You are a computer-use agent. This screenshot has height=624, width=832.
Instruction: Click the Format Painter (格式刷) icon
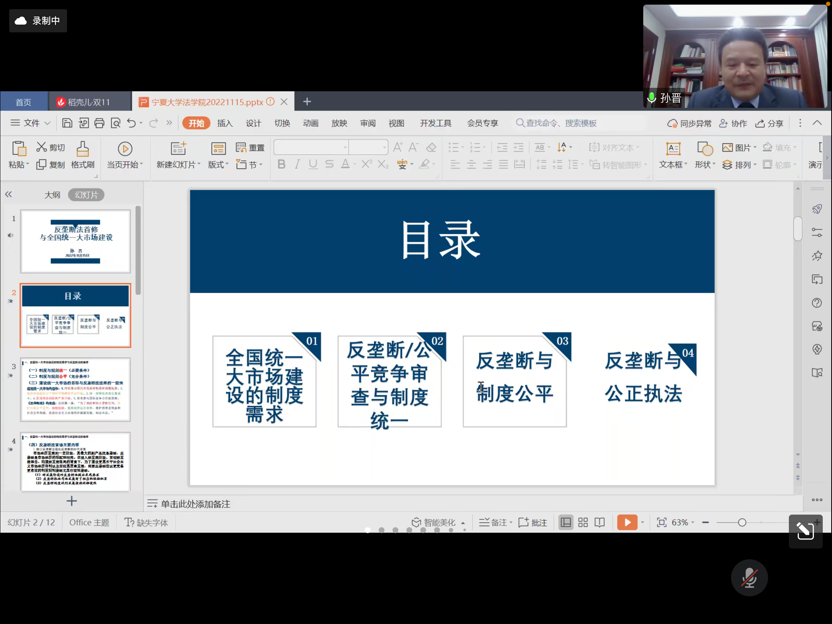[82, 149]
